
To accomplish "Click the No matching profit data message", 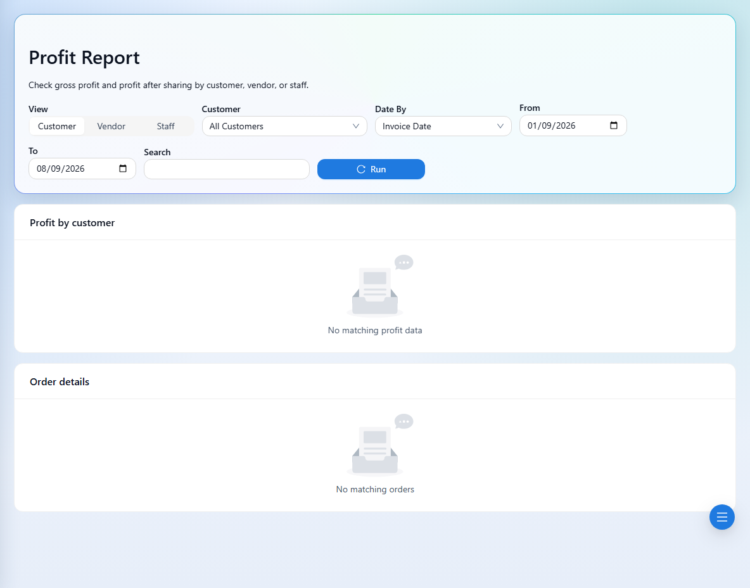I will click(x=375, y=331).
